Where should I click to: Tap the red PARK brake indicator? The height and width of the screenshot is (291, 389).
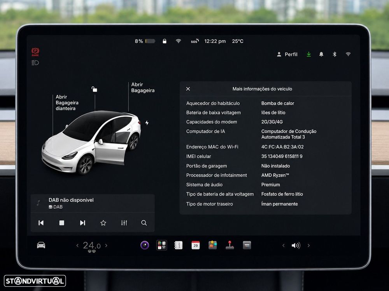coord(35,52)
